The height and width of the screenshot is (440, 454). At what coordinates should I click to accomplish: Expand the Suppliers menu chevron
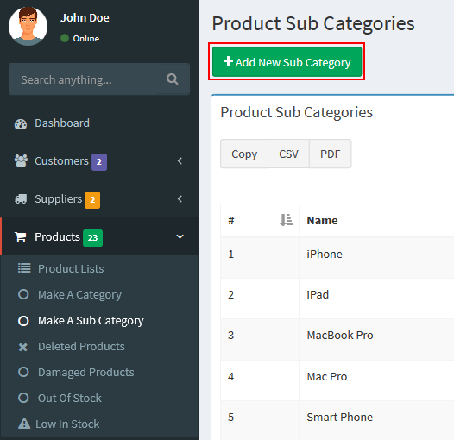[x=180, y=199]
